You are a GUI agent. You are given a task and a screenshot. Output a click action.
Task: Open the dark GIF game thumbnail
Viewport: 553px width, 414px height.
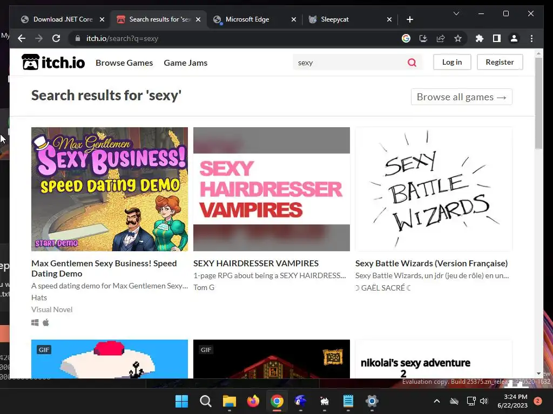click(271, 359)
